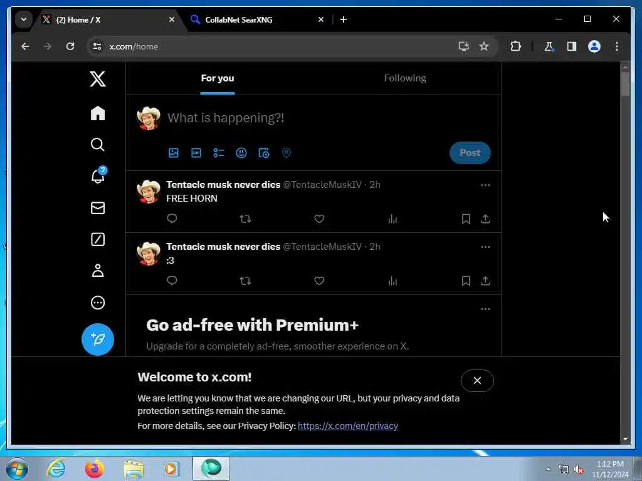642x481 pixels.
Task: Show hidden system tray icons
Action: click(548, 469)
